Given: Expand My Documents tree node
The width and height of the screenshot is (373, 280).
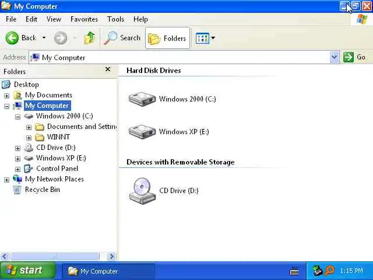Looking at the screenshot, I should [x=6, y=96].
